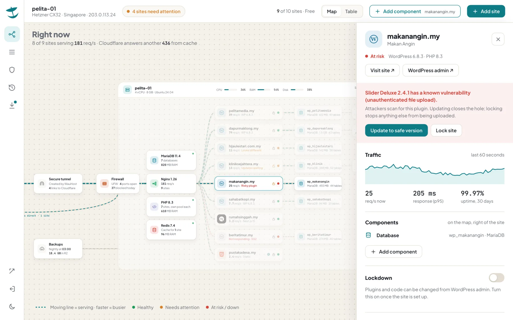Click the WordPress icon beside makanangin.my title
Image resolution: width=513 pixels, height=320 pixels.
click(374, 39)
